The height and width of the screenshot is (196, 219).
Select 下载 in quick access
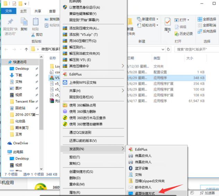pyautogui.click(x=19, y=75)
